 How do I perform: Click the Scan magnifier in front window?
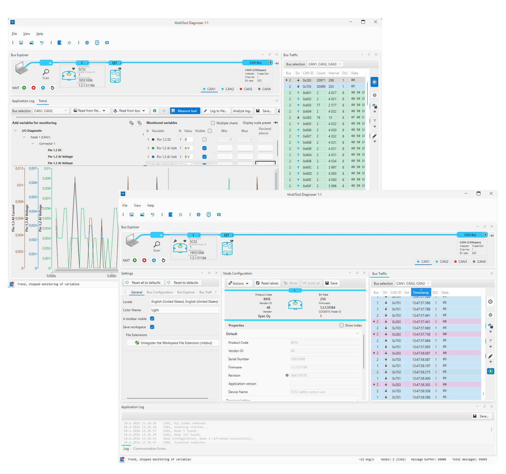point(157,245)
